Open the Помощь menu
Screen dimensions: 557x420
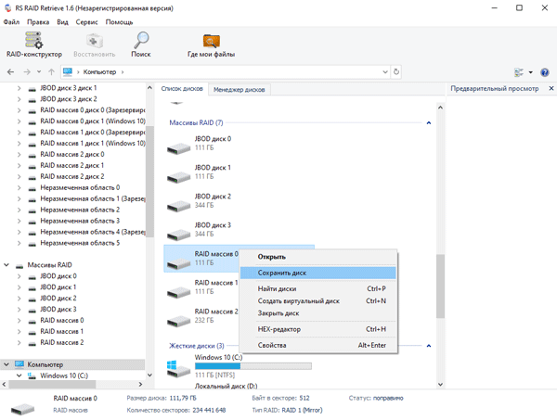coord(119,22)
